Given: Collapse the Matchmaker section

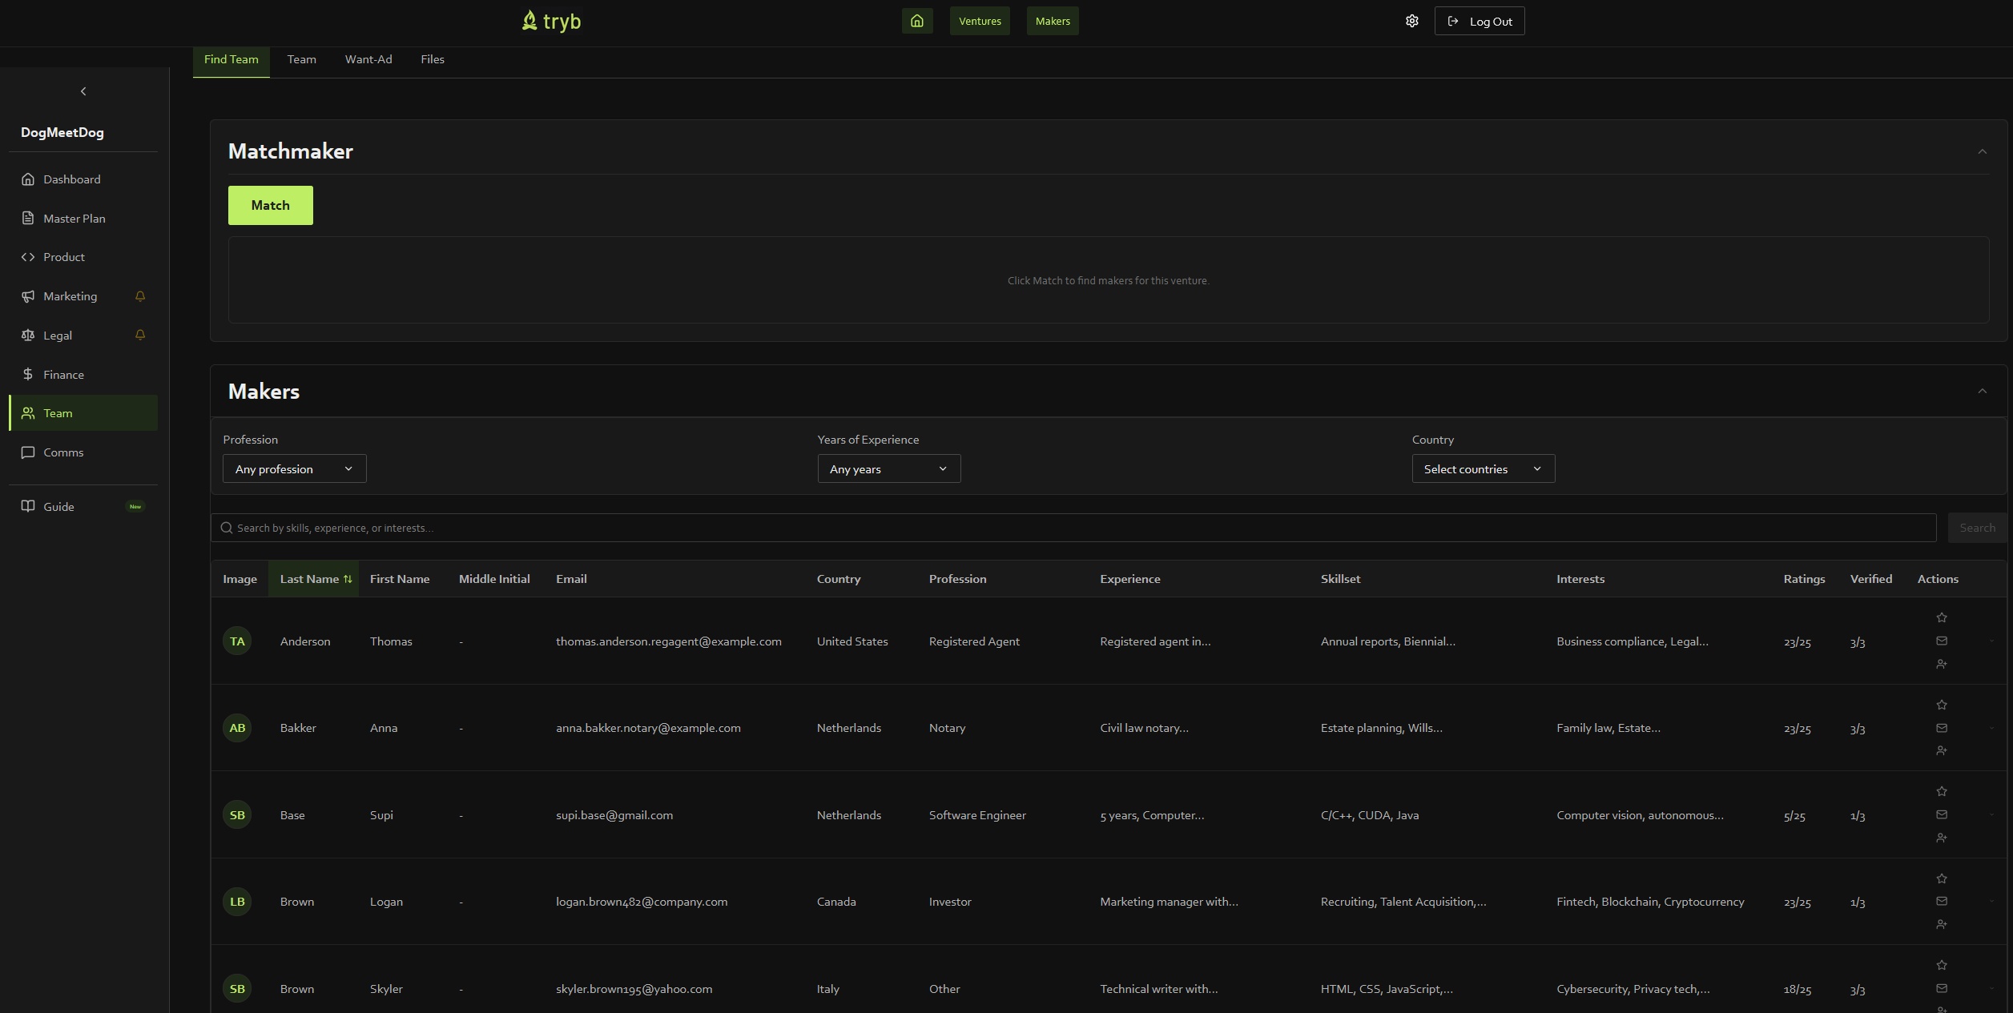Looking at the screenshot, I should pos(1983,151).
